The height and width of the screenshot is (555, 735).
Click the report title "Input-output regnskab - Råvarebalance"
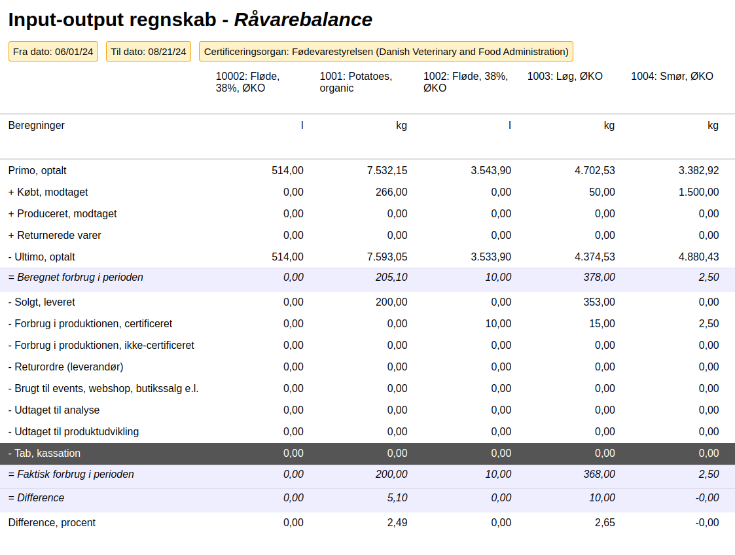pyautogui.click(x=190, y=19)
